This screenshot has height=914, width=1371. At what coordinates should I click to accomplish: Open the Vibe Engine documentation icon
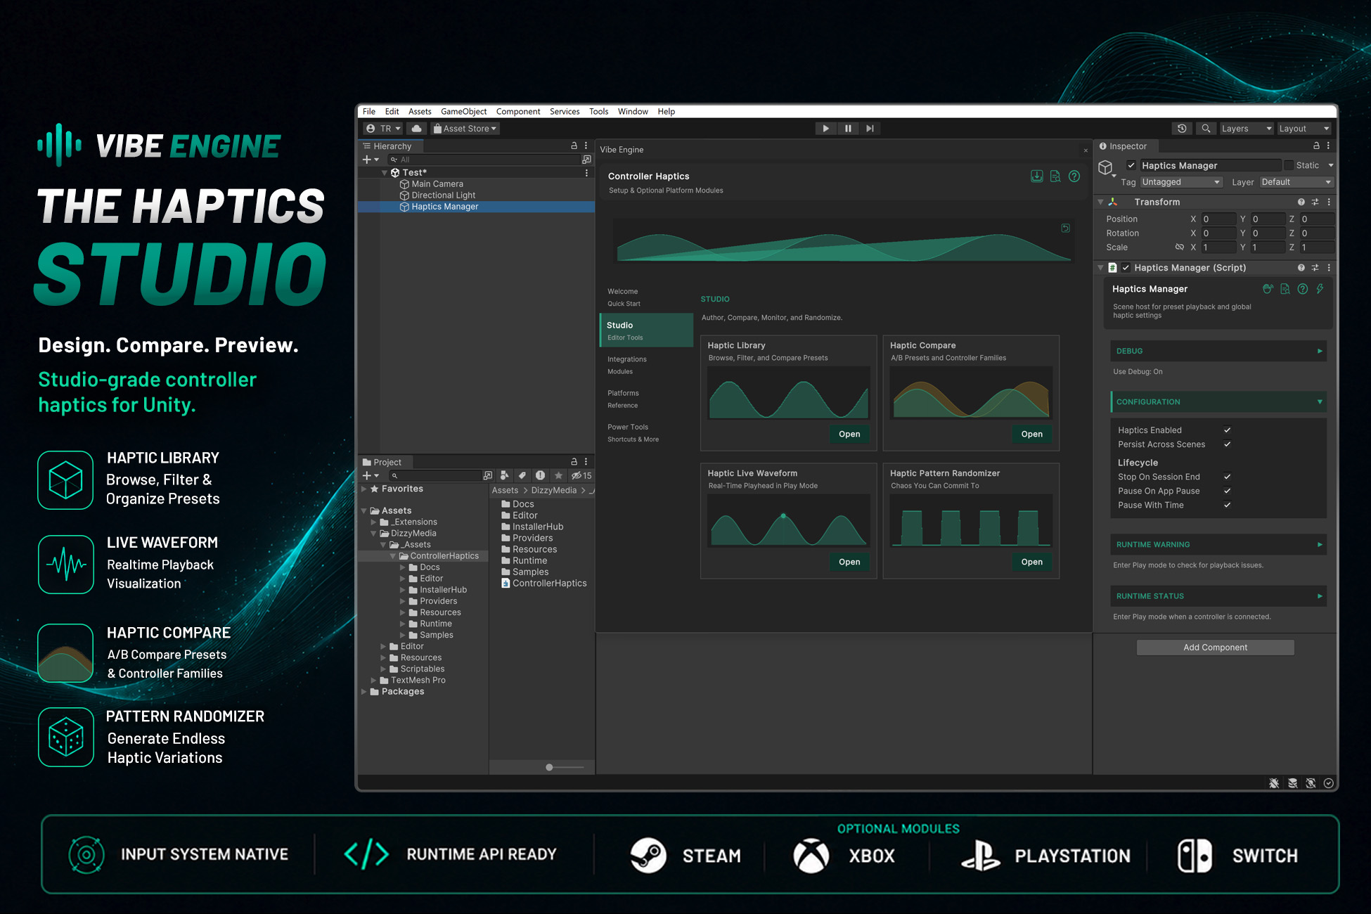click(x=1055, y=176)
